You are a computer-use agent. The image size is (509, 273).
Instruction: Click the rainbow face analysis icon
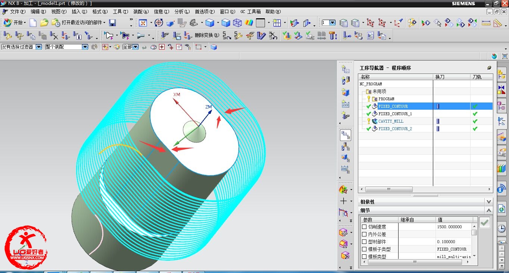(249, 23)
